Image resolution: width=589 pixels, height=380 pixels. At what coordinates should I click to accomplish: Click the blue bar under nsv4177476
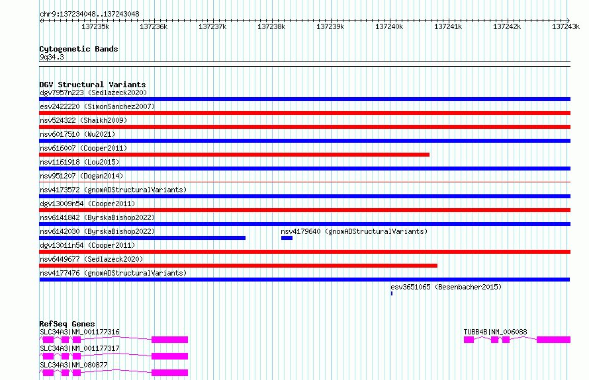click(304, 280)
